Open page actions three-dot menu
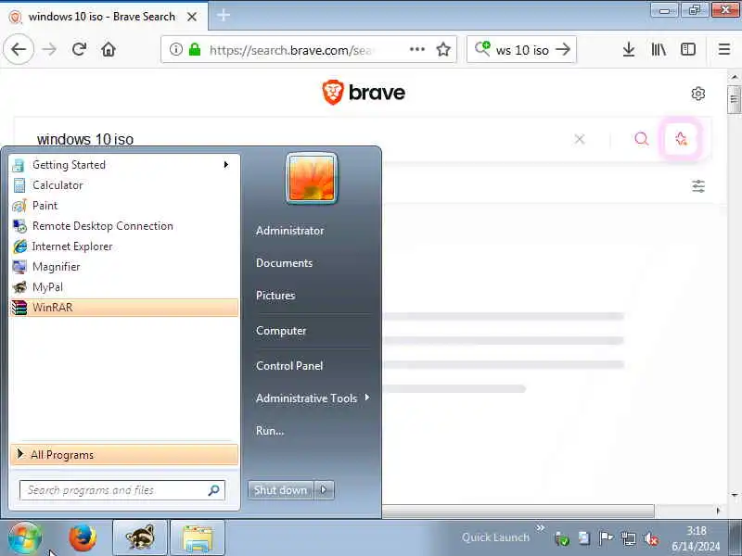This screenshot has height=556, width=742. click(x=416, y=49)
